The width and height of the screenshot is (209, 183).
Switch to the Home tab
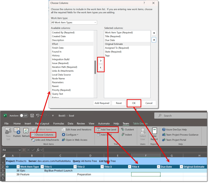point(17,124)
